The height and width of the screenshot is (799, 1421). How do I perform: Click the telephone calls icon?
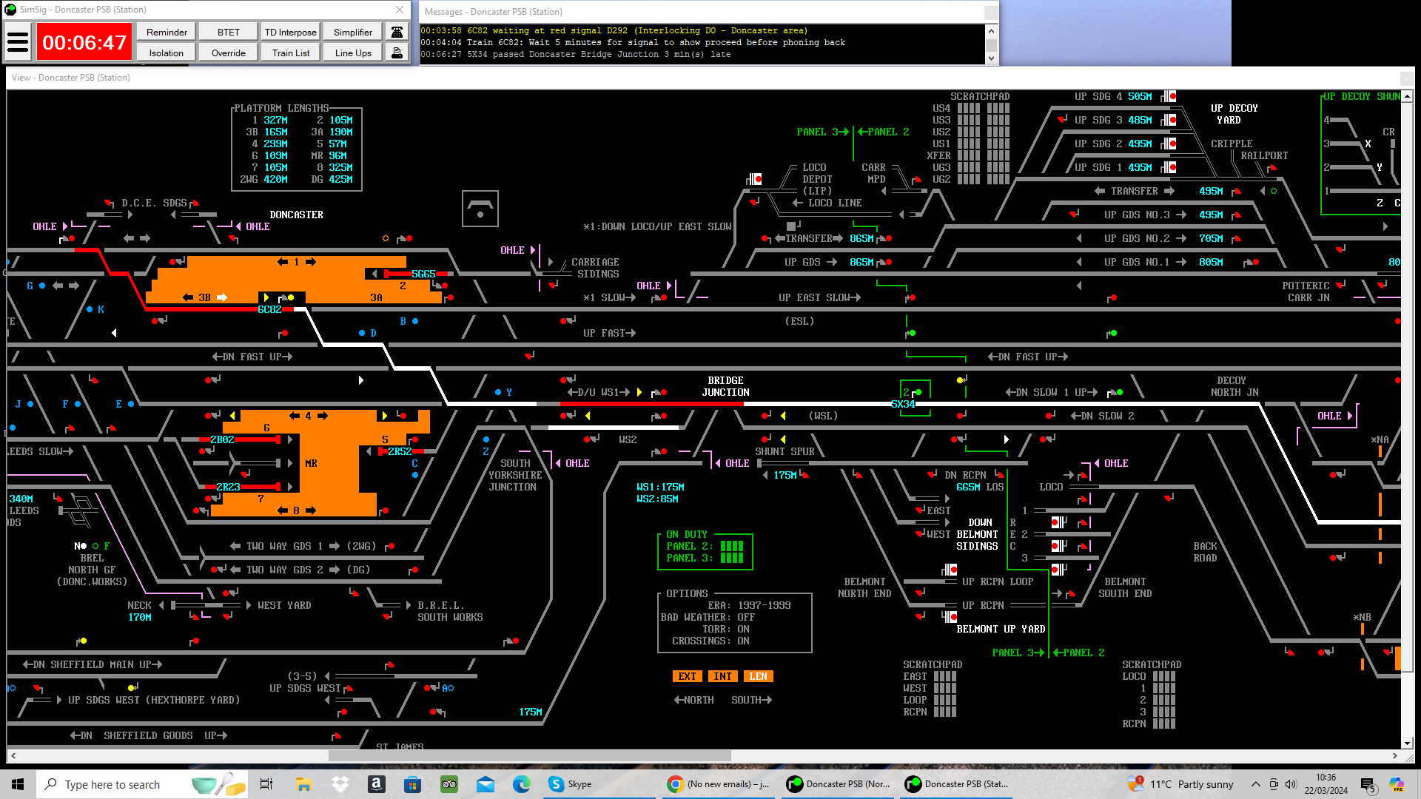(x=397, y=32)
